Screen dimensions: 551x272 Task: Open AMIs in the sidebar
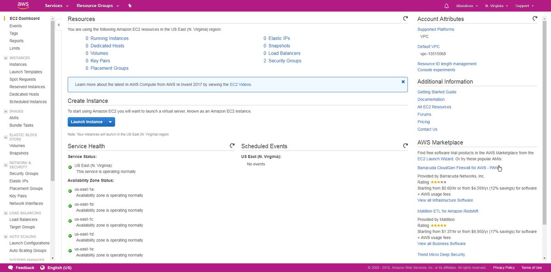[x=14, y=118]
